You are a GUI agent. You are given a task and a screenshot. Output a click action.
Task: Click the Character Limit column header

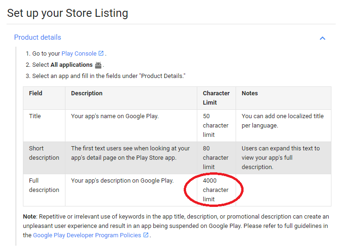[216, 98]
